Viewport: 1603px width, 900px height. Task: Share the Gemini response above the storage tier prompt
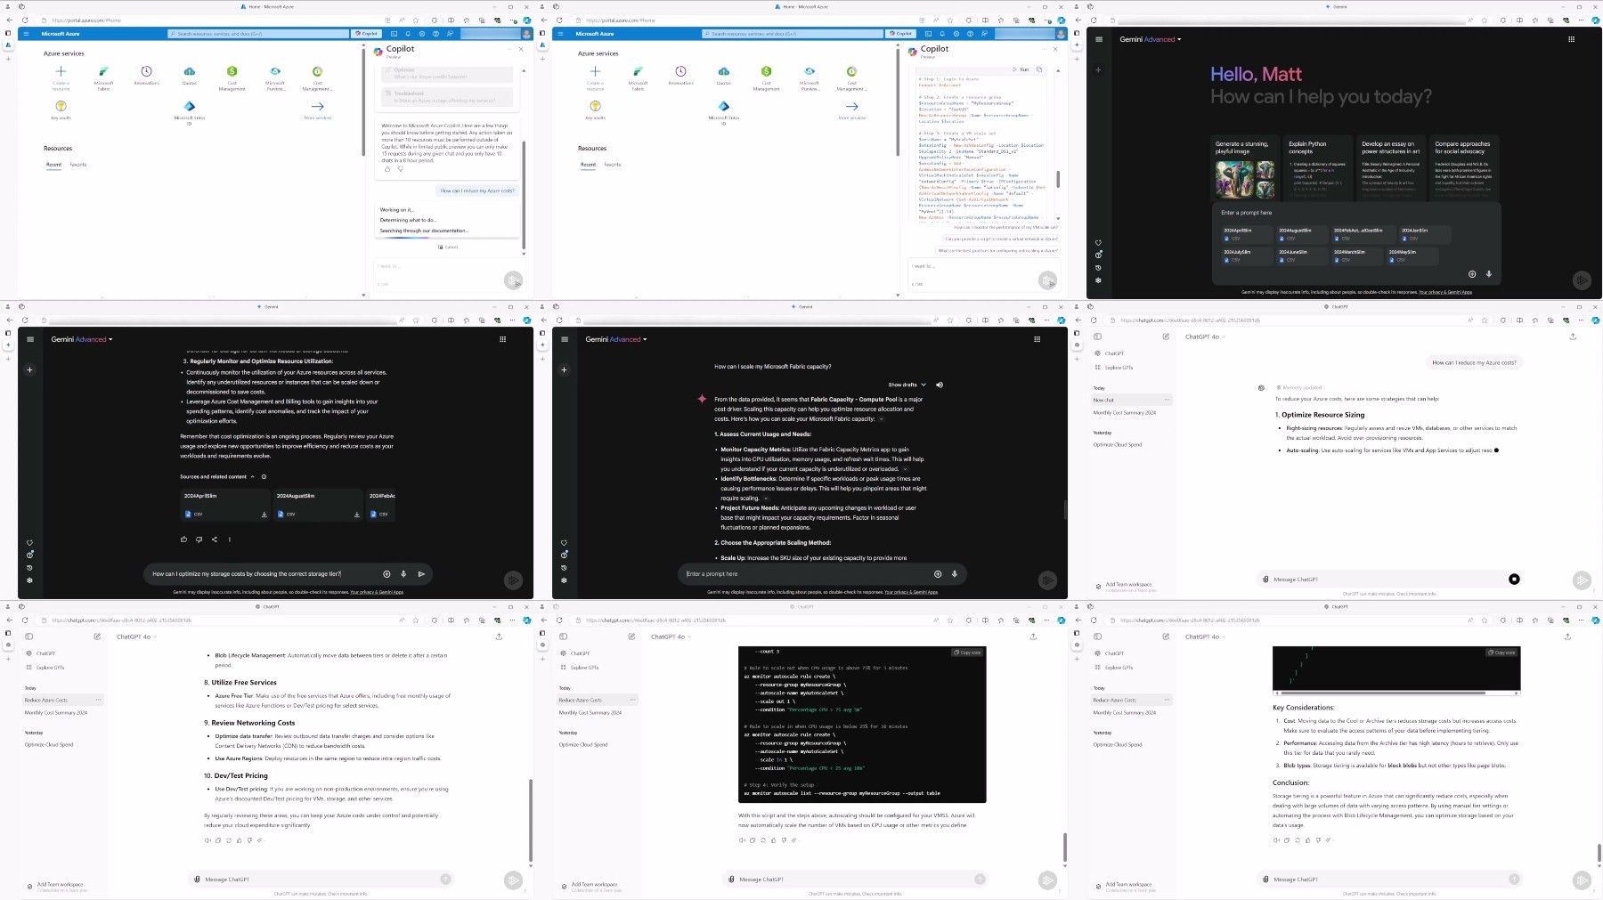point(214,539)
